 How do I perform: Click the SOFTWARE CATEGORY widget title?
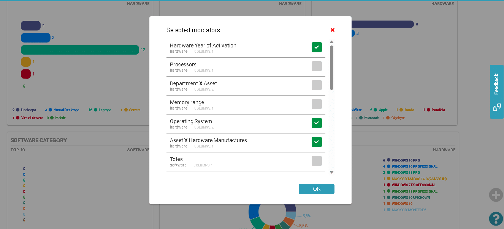coord(39,140)
